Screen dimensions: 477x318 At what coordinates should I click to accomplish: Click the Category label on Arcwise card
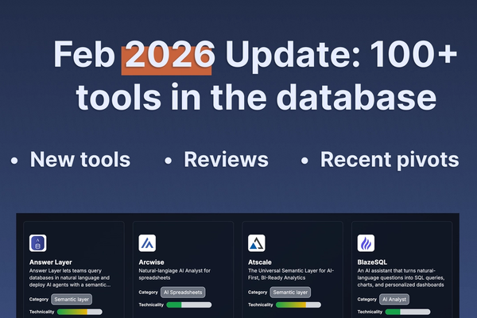(x=148, y=292)
